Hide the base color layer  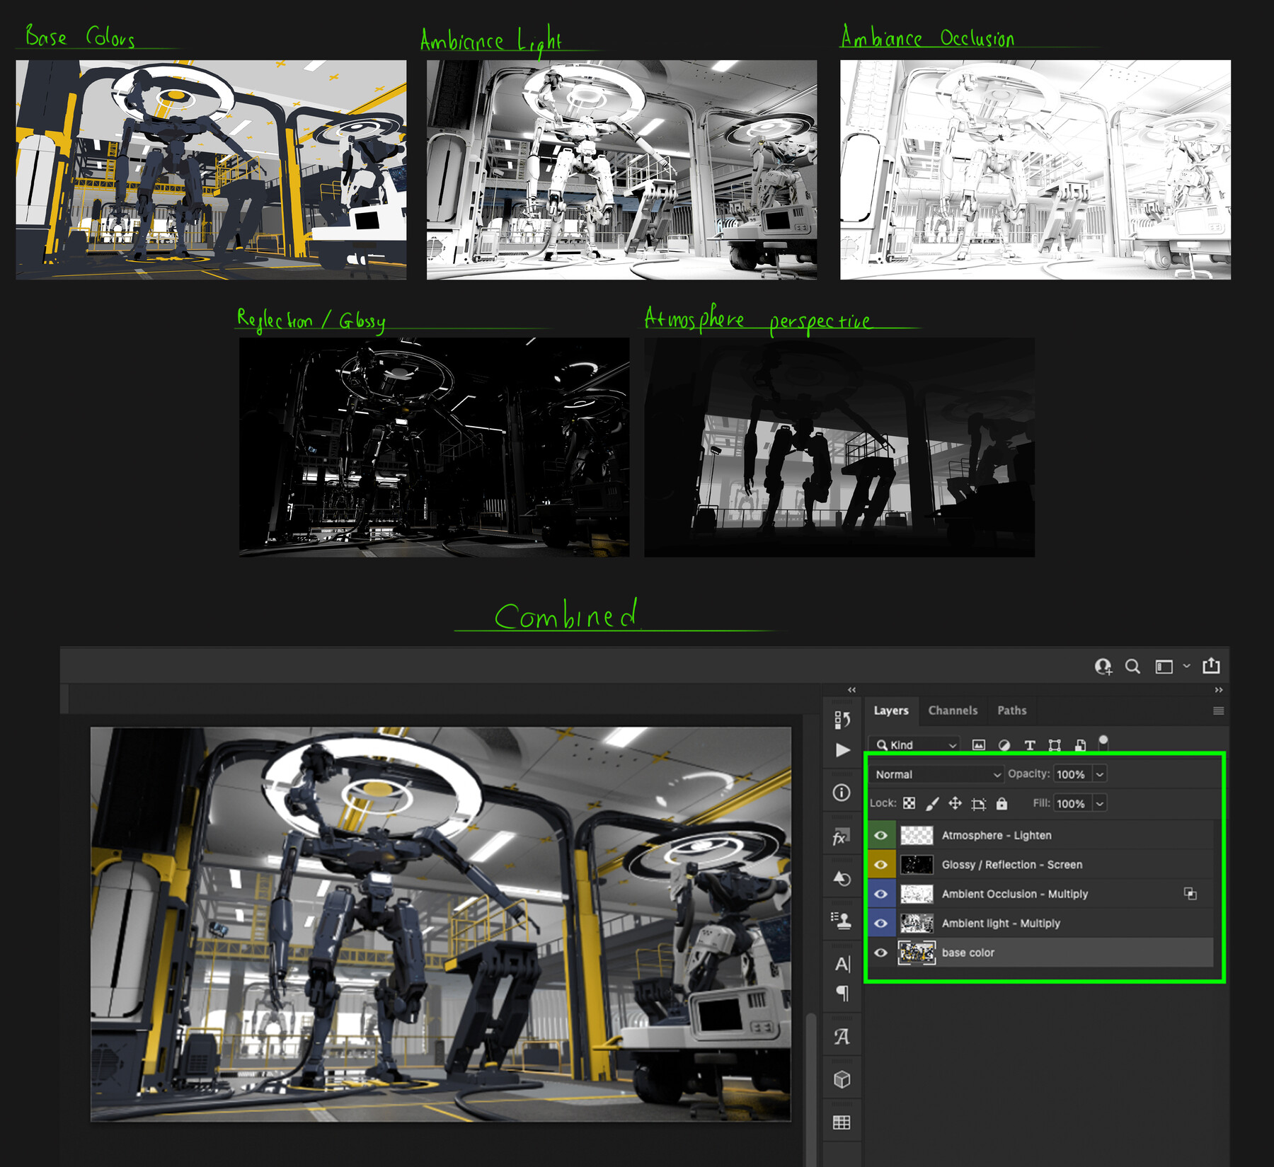point(881,953)
